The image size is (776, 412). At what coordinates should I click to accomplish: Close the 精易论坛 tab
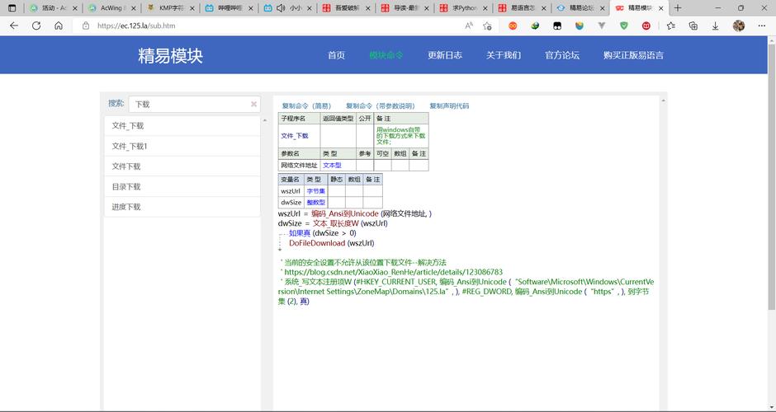coord(603,8)
